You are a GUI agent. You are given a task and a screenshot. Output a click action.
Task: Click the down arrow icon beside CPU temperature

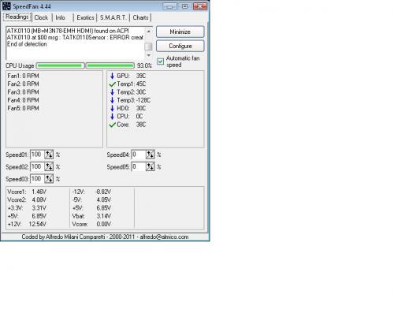coord(112,117)
